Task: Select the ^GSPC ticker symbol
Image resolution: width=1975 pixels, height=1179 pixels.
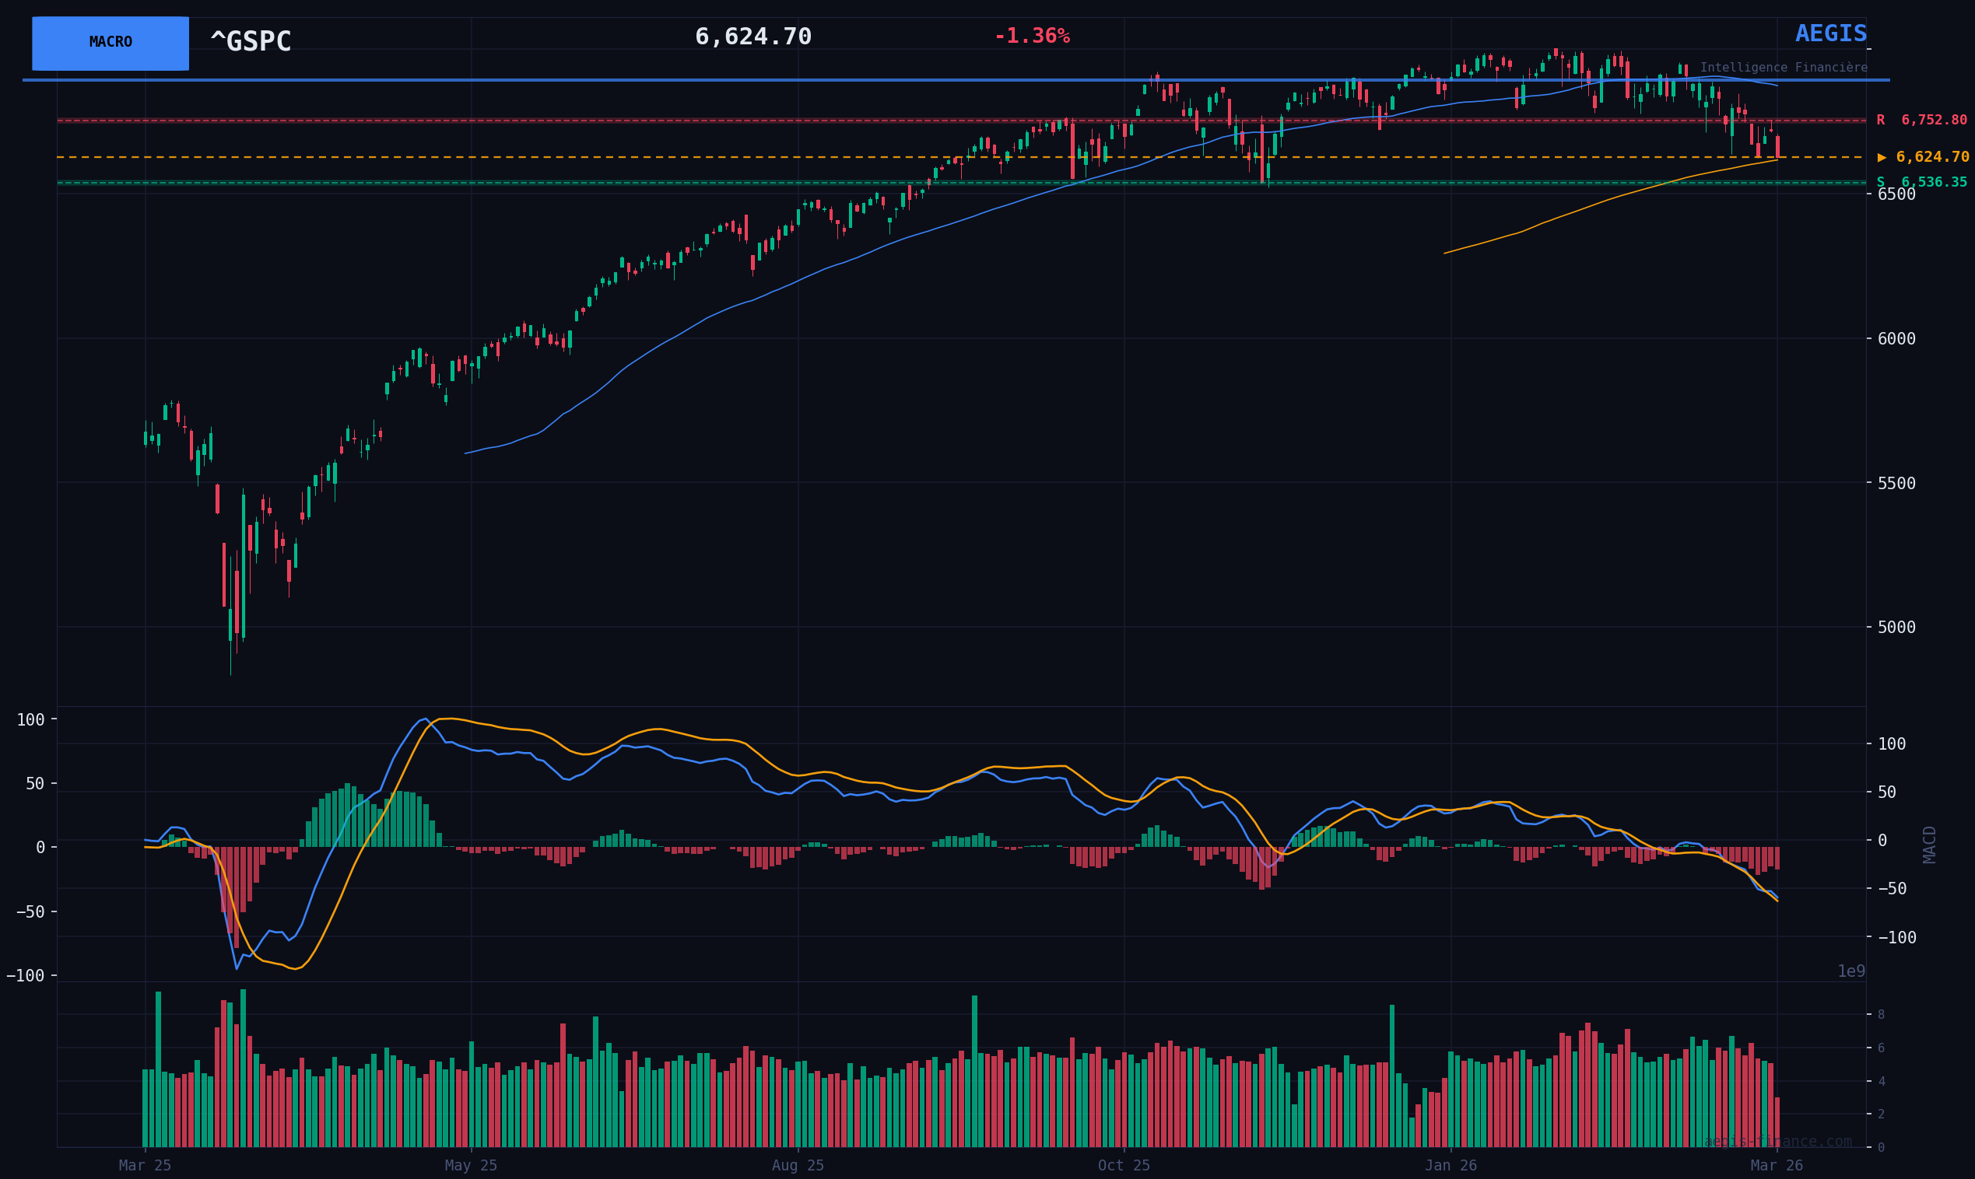Action: (251, 42)
